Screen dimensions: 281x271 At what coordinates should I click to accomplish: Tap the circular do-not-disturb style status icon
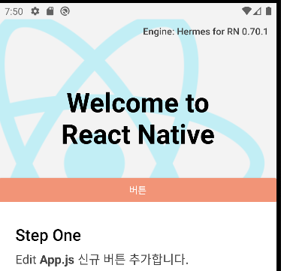65,11
